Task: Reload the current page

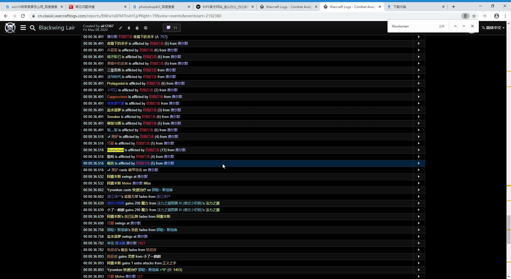Action: point(23,16)
